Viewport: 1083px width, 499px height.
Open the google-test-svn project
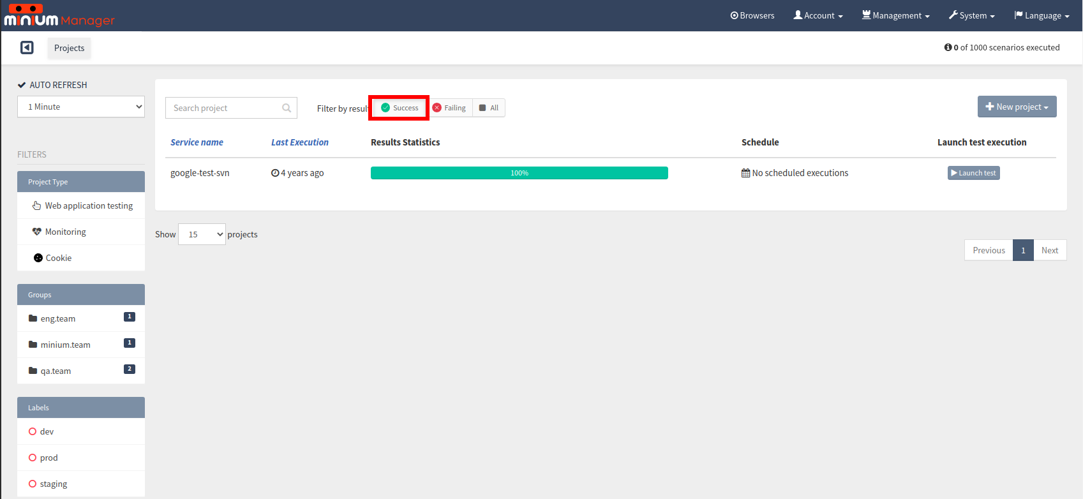(200, 173)
